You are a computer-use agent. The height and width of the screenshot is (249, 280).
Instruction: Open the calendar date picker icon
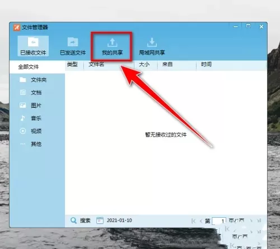tap(100, 221)
